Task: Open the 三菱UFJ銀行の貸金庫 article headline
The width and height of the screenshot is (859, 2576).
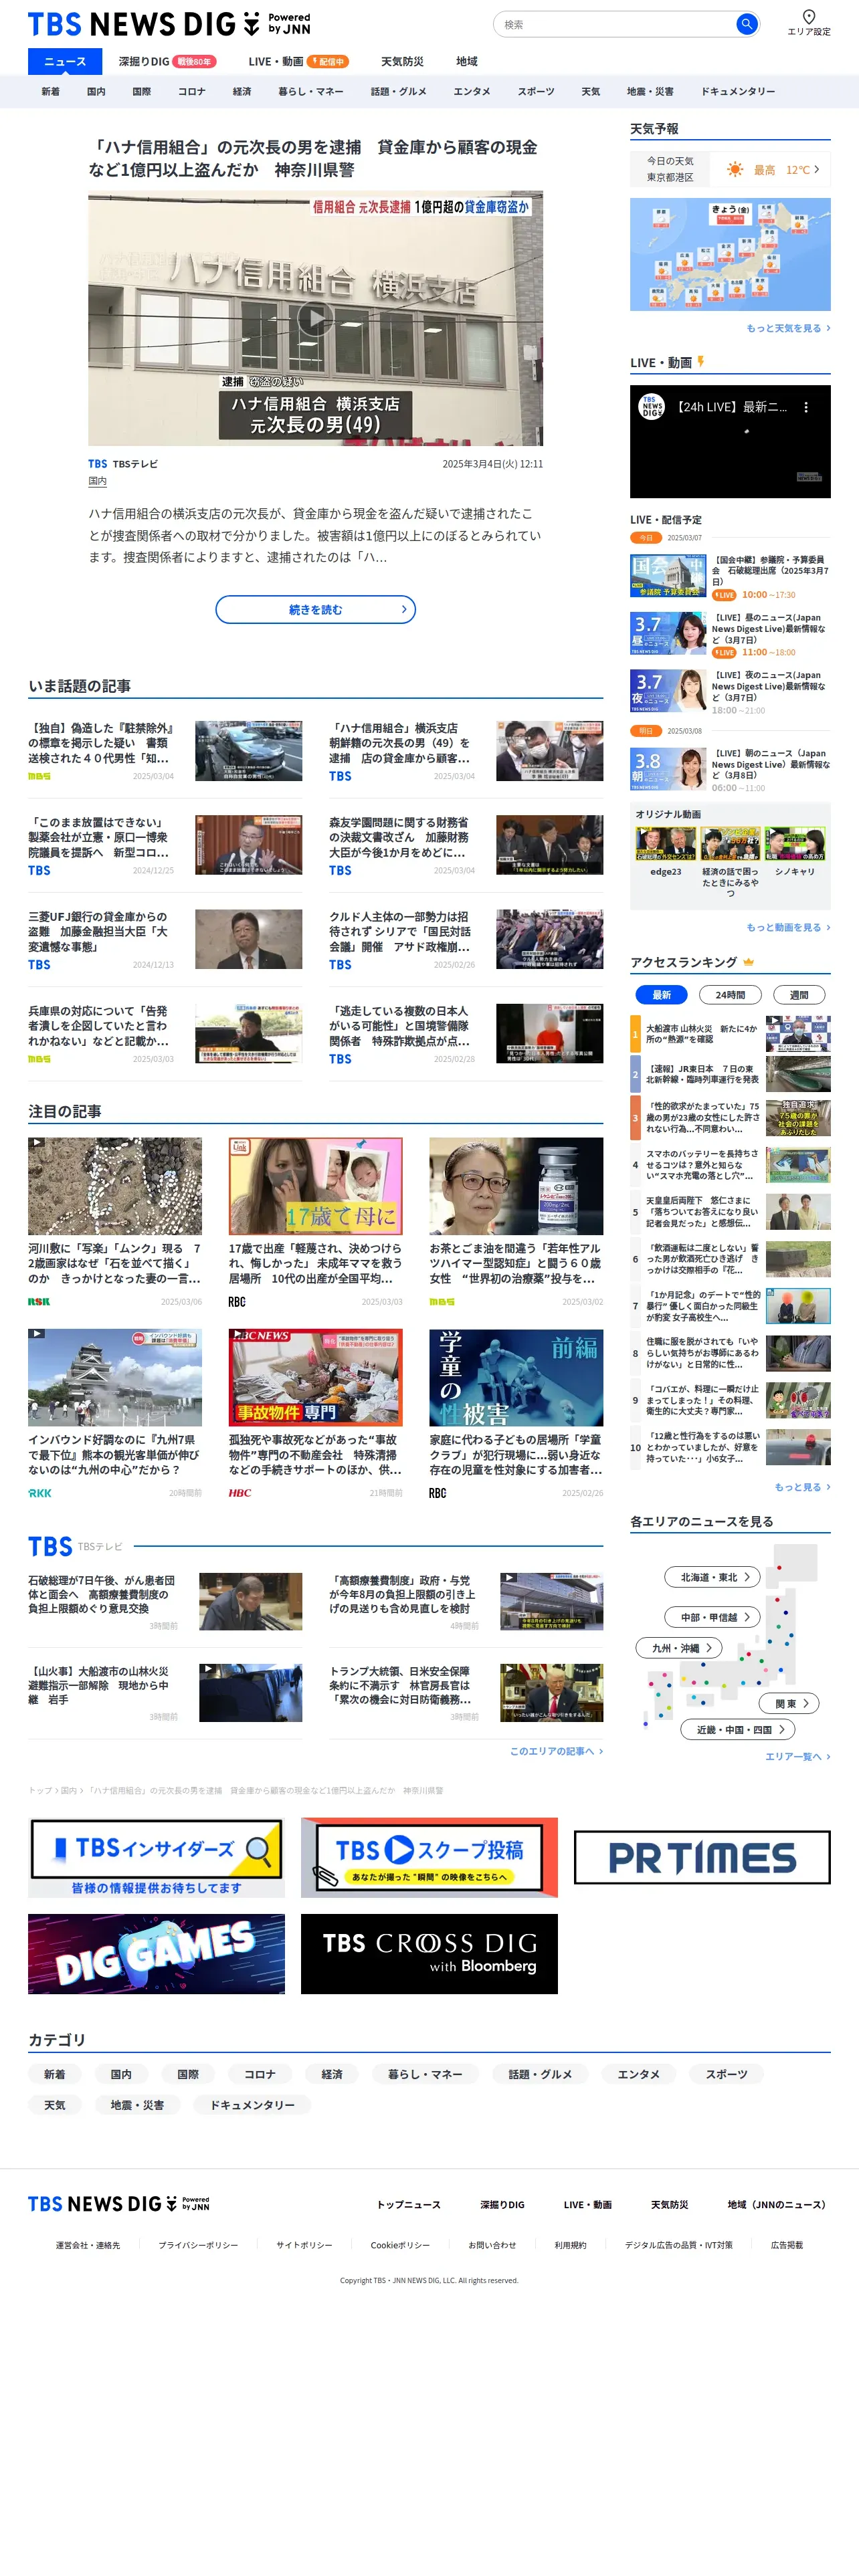Action: pyautogui.click(x=99, y=931)
